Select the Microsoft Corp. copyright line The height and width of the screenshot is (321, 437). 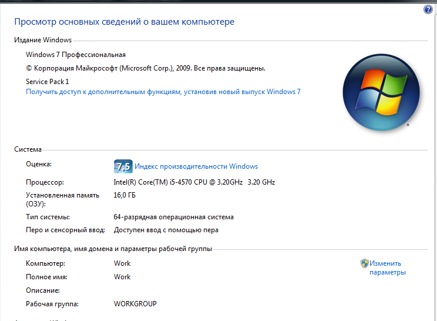point(146,68)
